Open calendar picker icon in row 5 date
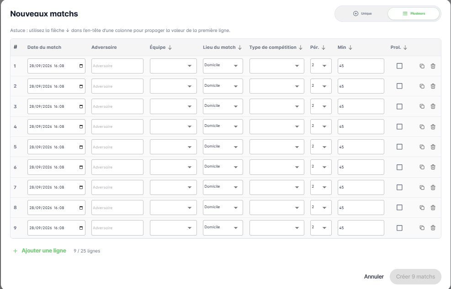451x289 pixels. (81, 147)
